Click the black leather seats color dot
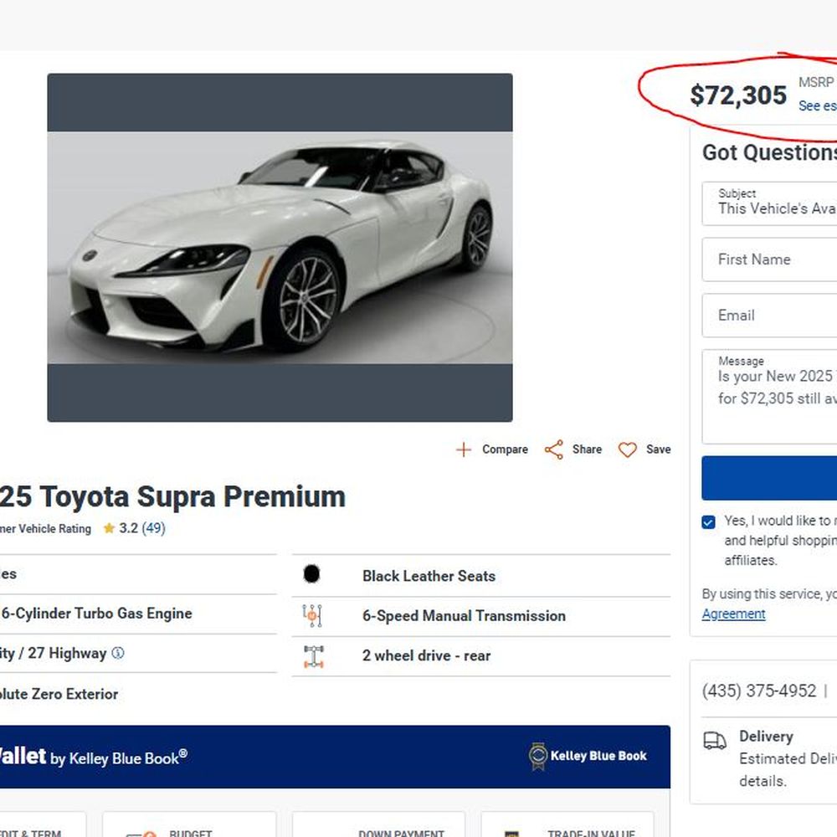Image resolution: width=837 pixels, height=837 pixels. point(311,574)
